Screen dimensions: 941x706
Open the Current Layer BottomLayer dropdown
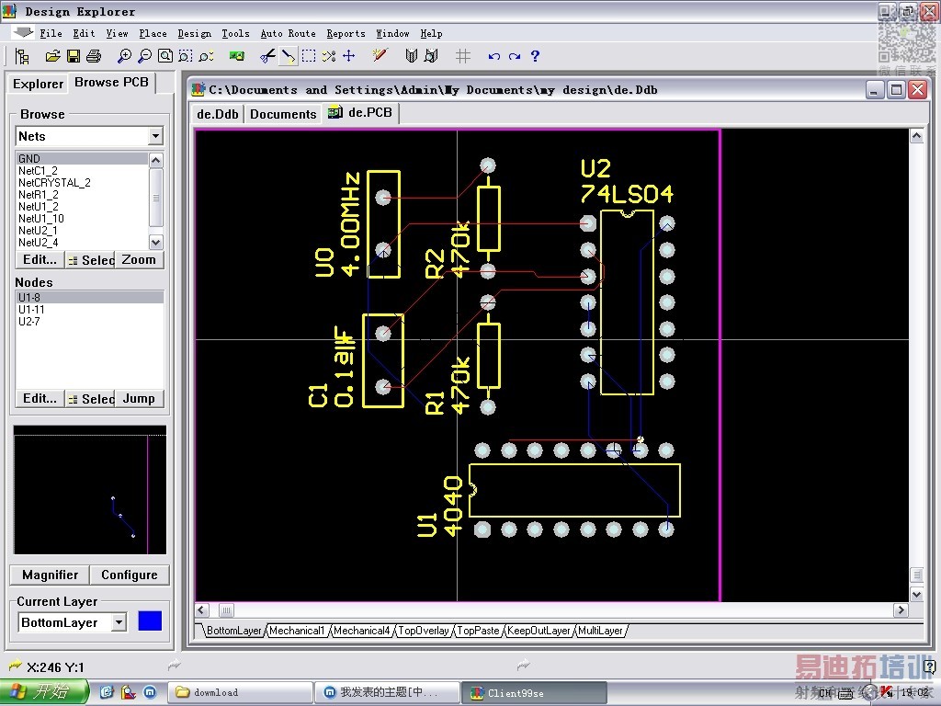pyautogui.click(x=119, y=622)
